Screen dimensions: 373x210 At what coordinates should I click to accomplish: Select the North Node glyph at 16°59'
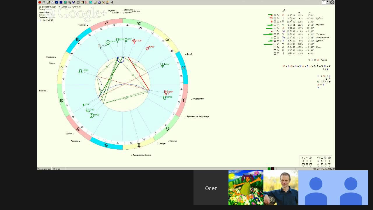tap(80, 71)
